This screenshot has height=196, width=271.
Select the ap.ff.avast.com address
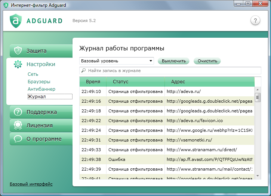209,159
